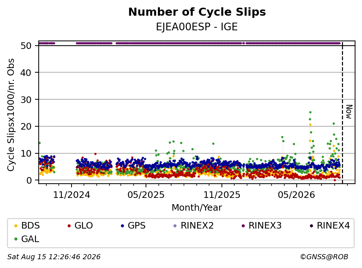This screenshot has width=362, height=268.
Task: Click the yellow BDS legend marker
Action: (x=16, y=226)
